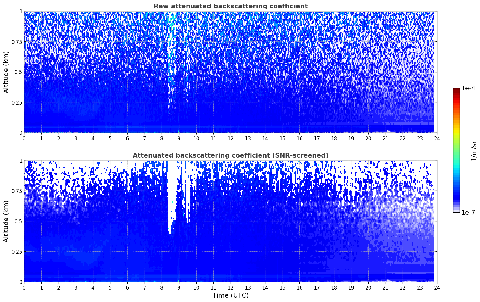Click the '17' hour tick below bottom plot
This screenshot has width=480, height=302.
pos(317,287)
